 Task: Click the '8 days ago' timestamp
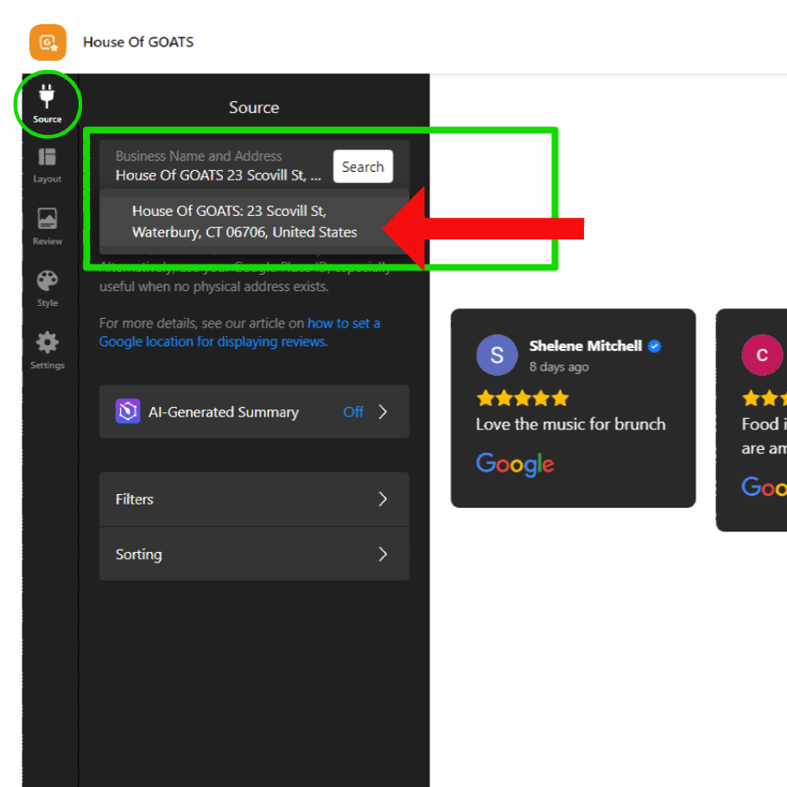pos(559,367)
